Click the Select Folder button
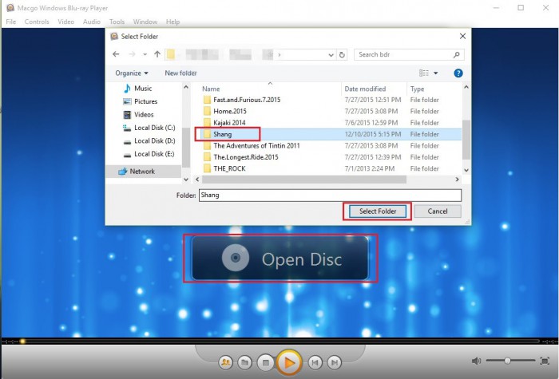 point(378,211)
